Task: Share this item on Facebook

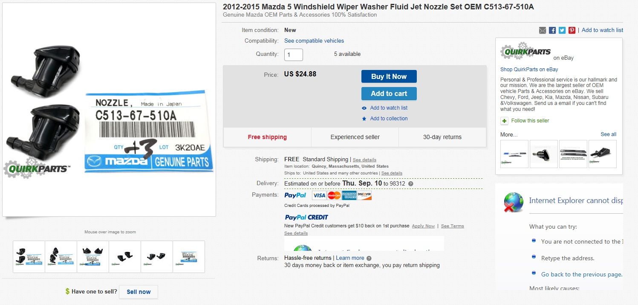Action: tap(552, 30)
